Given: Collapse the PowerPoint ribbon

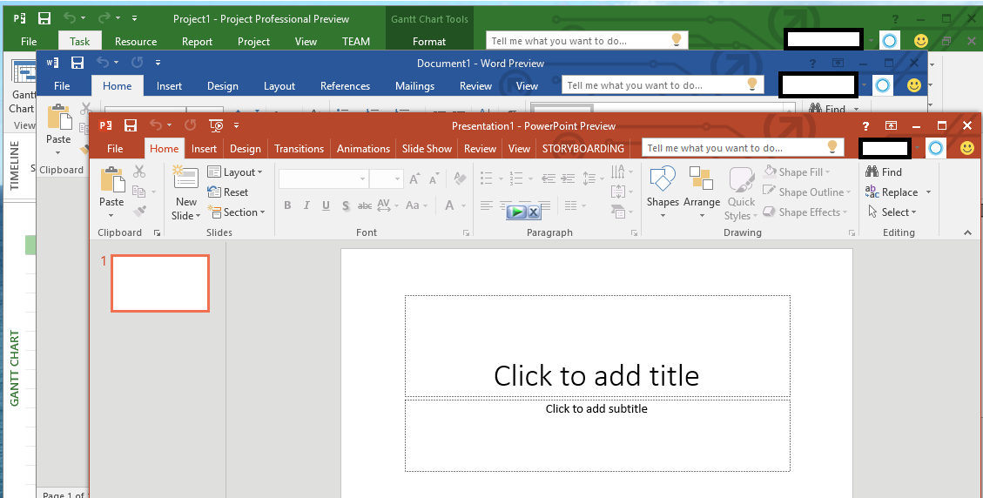Looking at the screenshot, I should (x=968, y=232).
